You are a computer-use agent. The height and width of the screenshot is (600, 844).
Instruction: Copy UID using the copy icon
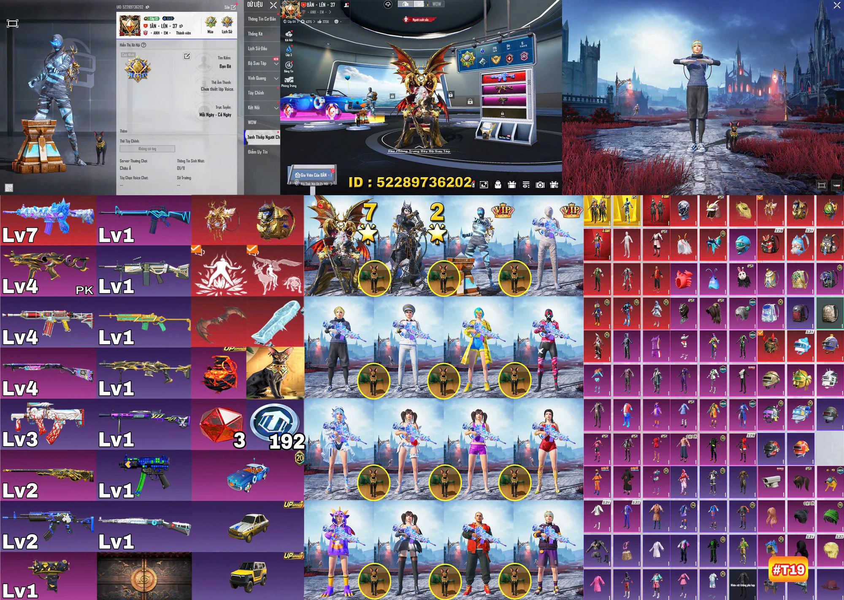point(148,7)
